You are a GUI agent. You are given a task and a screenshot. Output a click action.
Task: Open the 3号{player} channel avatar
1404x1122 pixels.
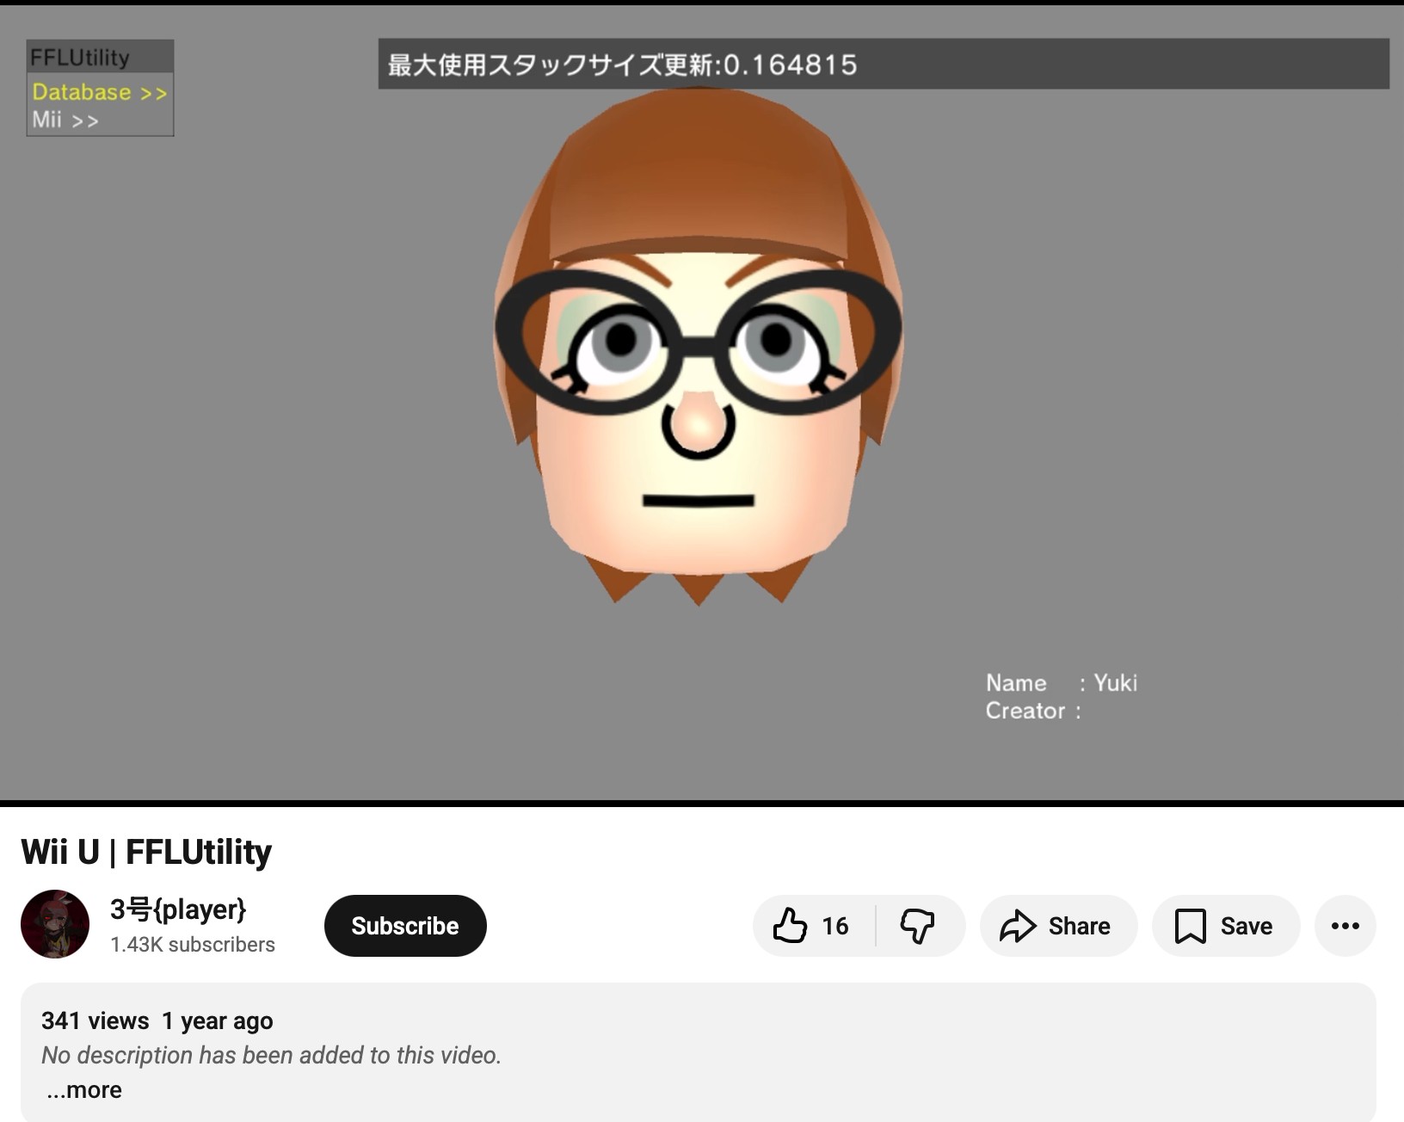pos(55,924)
